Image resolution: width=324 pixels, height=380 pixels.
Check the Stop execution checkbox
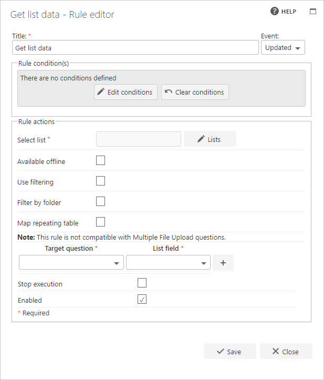tap(142, 283)
